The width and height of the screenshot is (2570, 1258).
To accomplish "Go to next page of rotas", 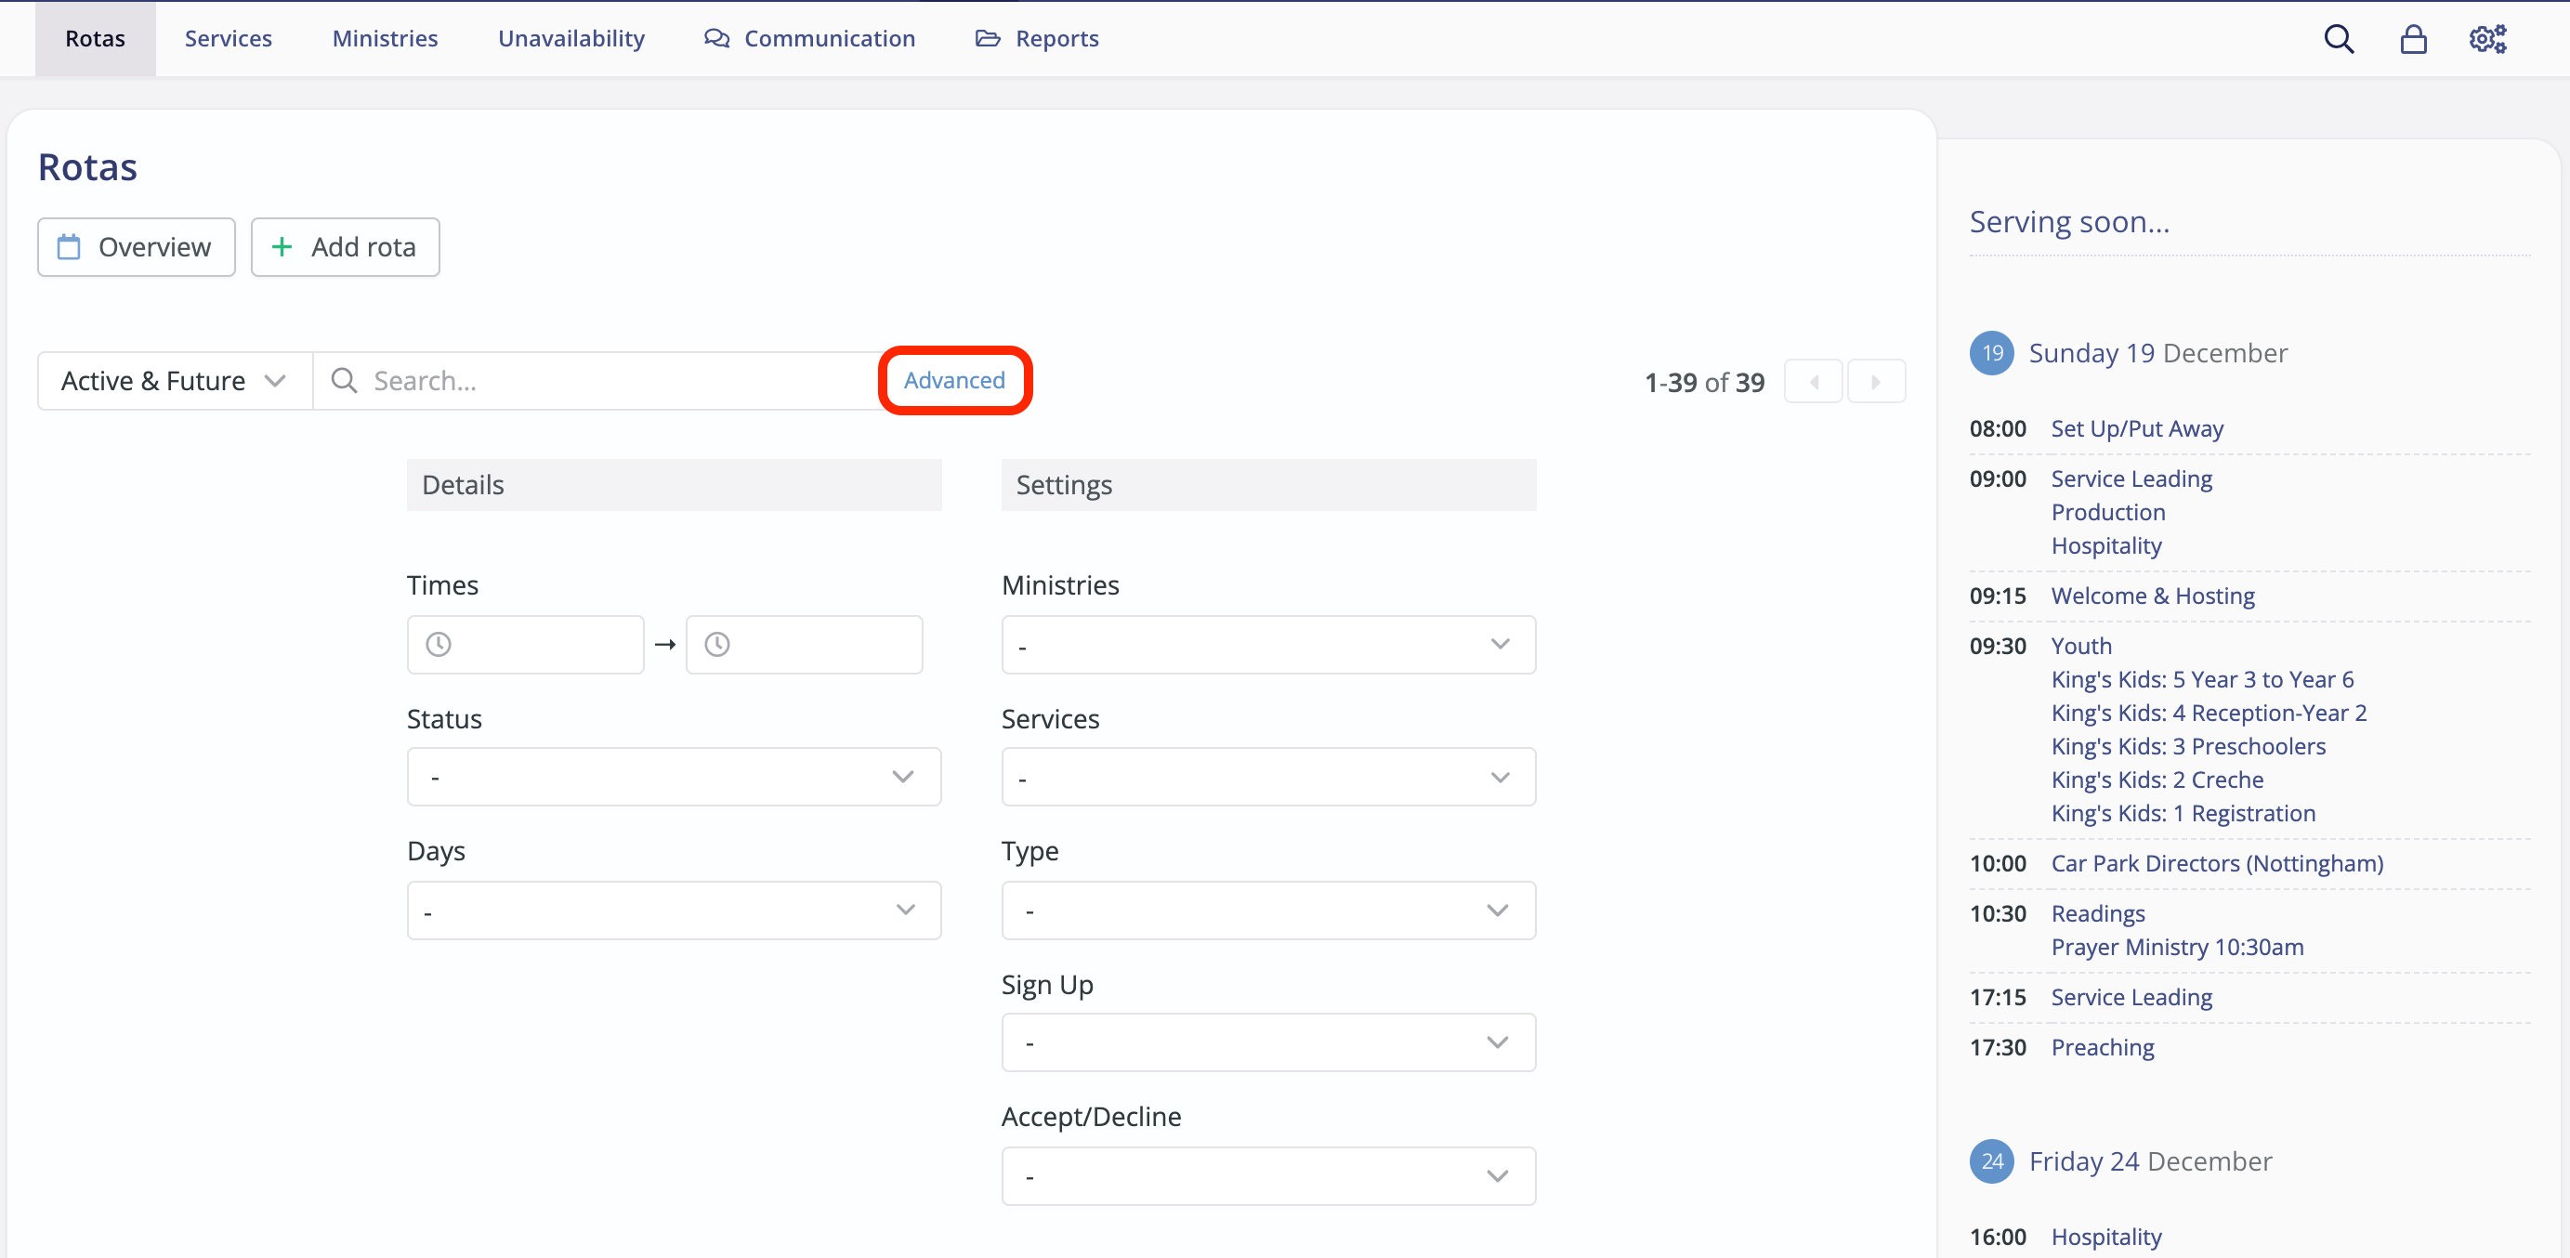I will coord(1876,382).
